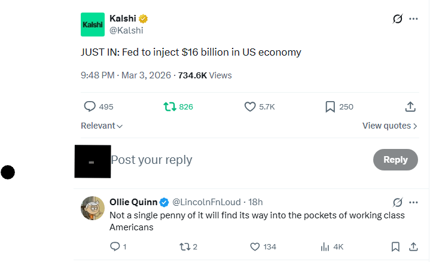The image size is (436, 262).
Task: Open Grok icon on Kalshi post
Action: 397,19
